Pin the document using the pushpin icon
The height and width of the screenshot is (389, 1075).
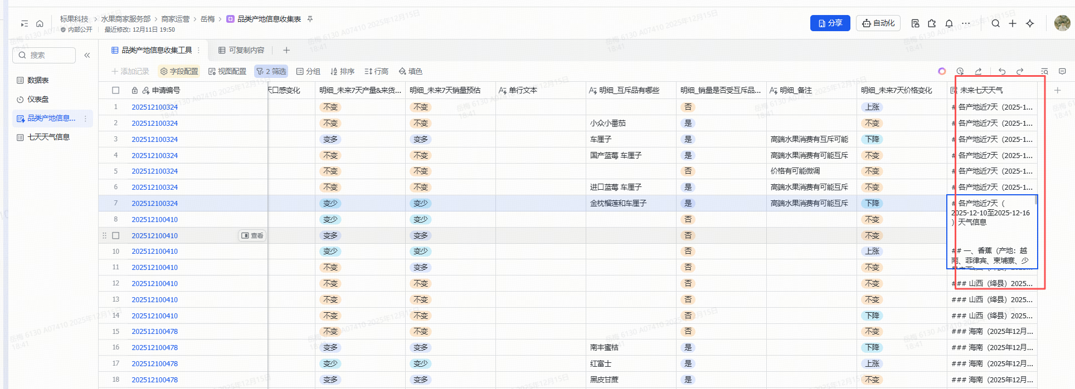point(310,19)
